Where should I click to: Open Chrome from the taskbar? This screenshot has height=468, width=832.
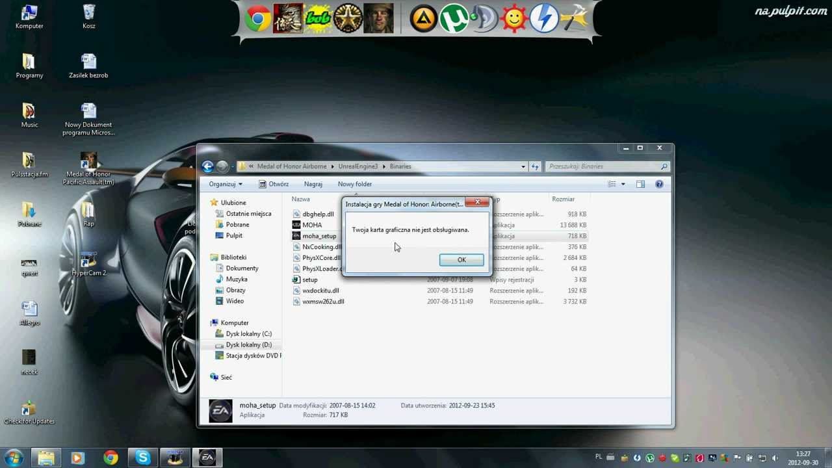pos(110,458)
